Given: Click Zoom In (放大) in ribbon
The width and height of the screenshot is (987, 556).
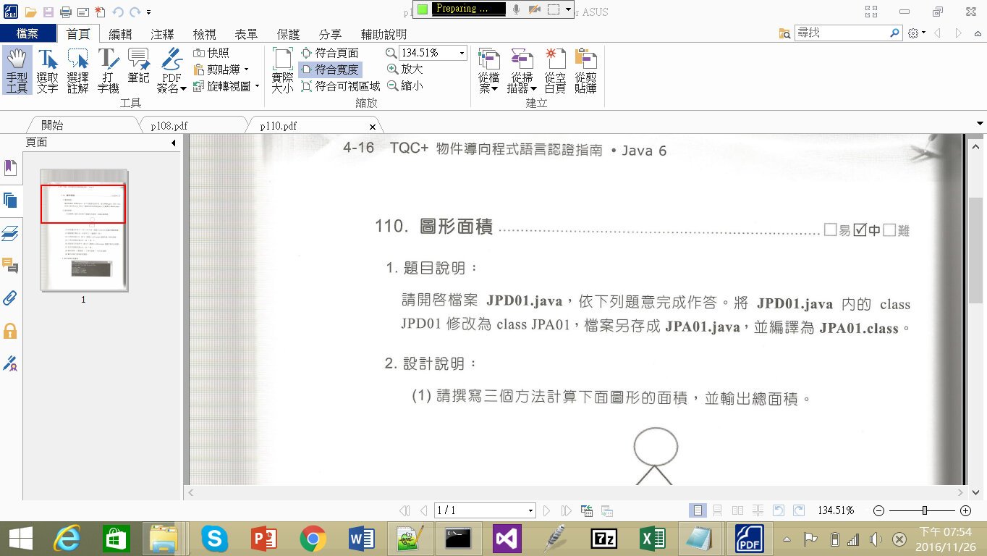Looking at the screenshot, I should 405,69.
